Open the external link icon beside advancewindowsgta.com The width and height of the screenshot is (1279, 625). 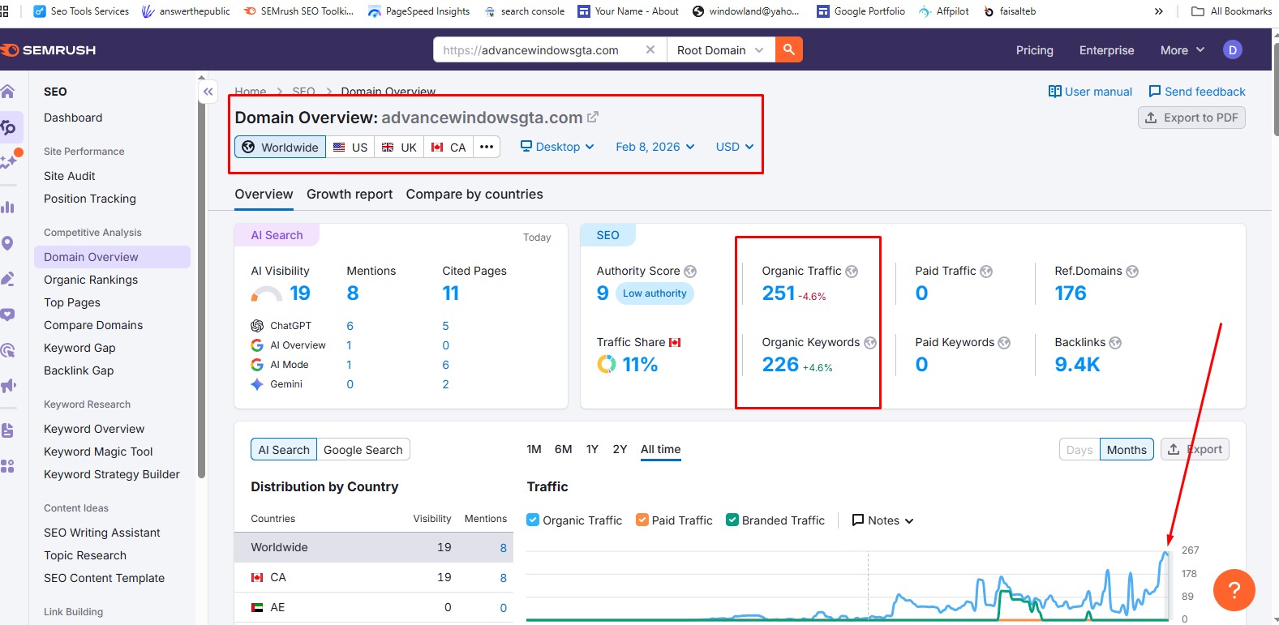click(593, 118)
